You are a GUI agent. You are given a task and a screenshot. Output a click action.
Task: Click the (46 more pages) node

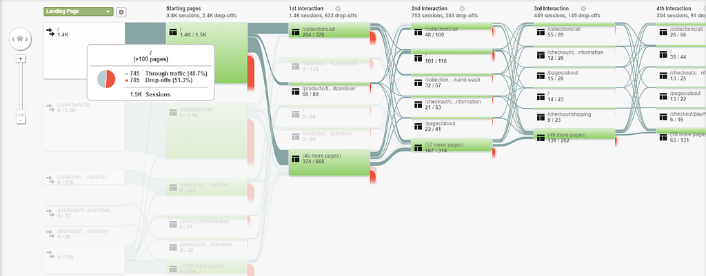point(329,162)
